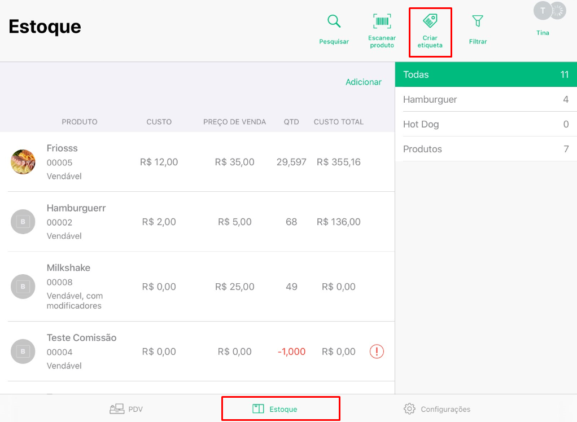Select the Hot Dog category
Screen dimensions: 577x422
tap(486, 124)
